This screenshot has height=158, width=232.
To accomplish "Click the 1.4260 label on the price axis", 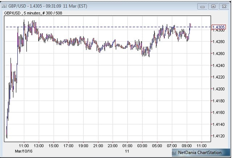I will (219, 54).
